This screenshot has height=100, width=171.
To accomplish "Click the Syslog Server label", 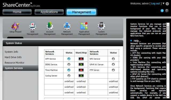I will (x=51, y=76).
